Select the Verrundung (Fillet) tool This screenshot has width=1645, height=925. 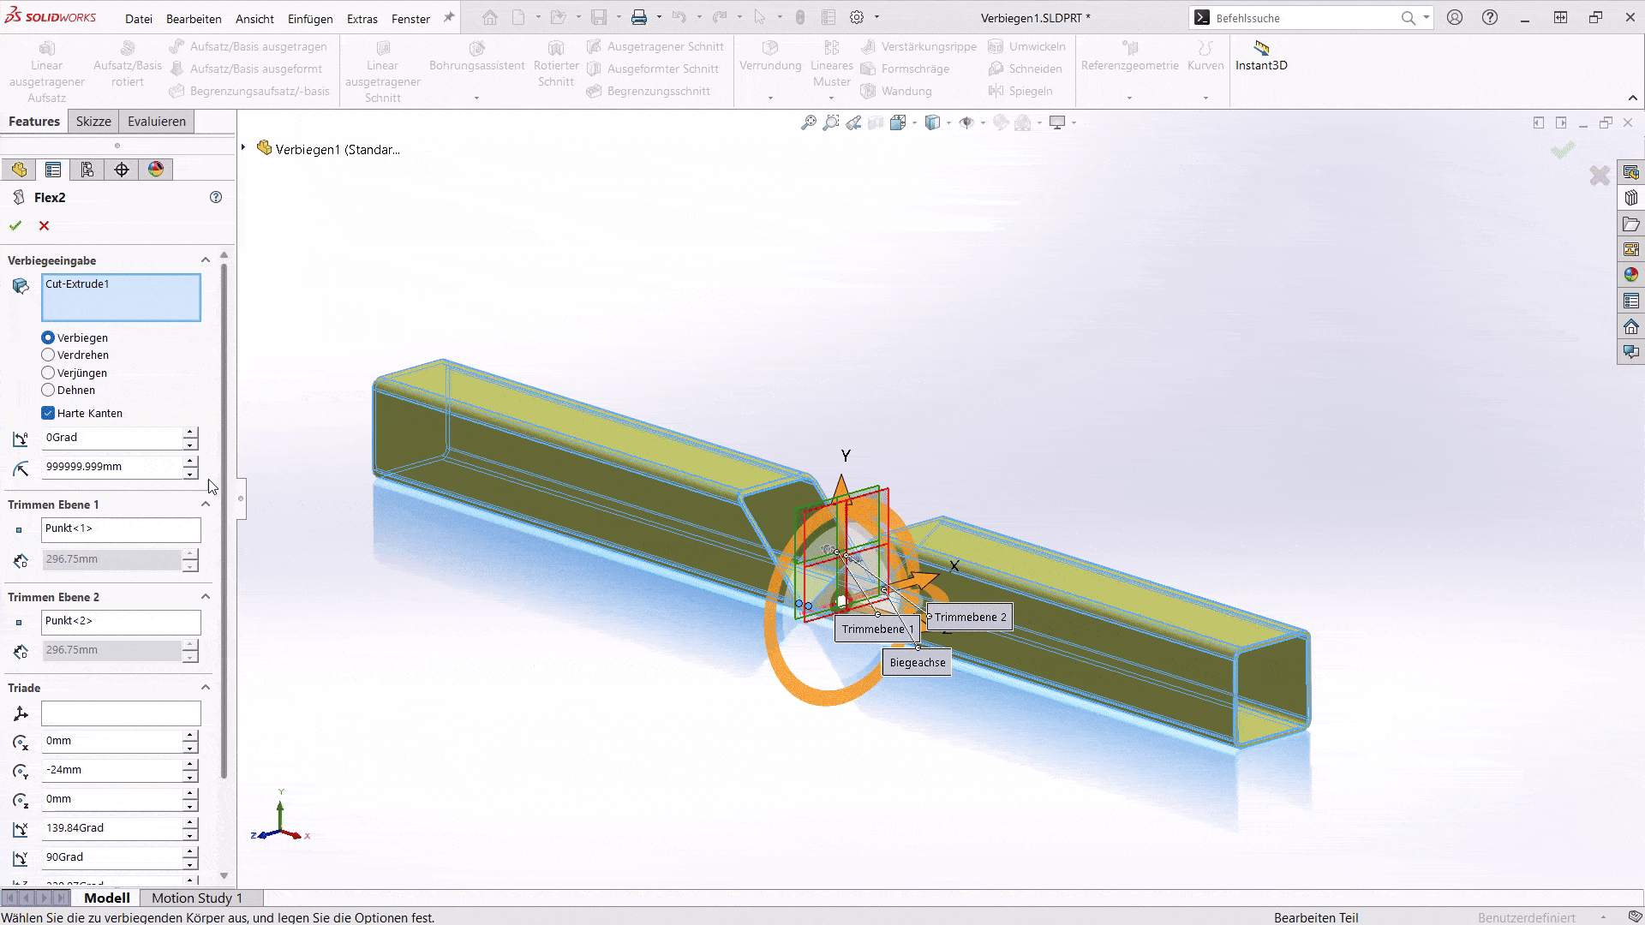(x=769, y=60)
